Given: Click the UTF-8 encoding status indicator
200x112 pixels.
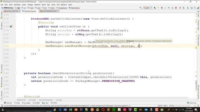Looking at the screenshot, I should [x=172, y=106].
